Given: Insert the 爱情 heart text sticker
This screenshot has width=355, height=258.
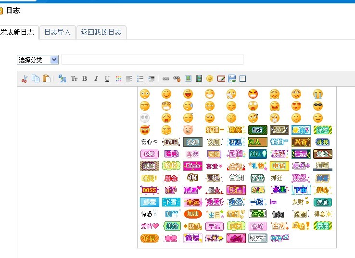Looking at the screenshot, I should 150,226.
